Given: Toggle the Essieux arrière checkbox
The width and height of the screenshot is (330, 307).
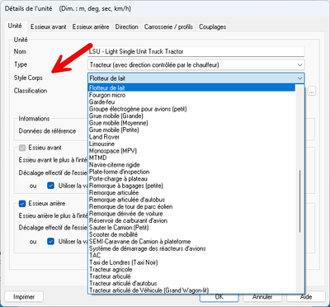Looking at the screenshot, I should tap(22, 204).
